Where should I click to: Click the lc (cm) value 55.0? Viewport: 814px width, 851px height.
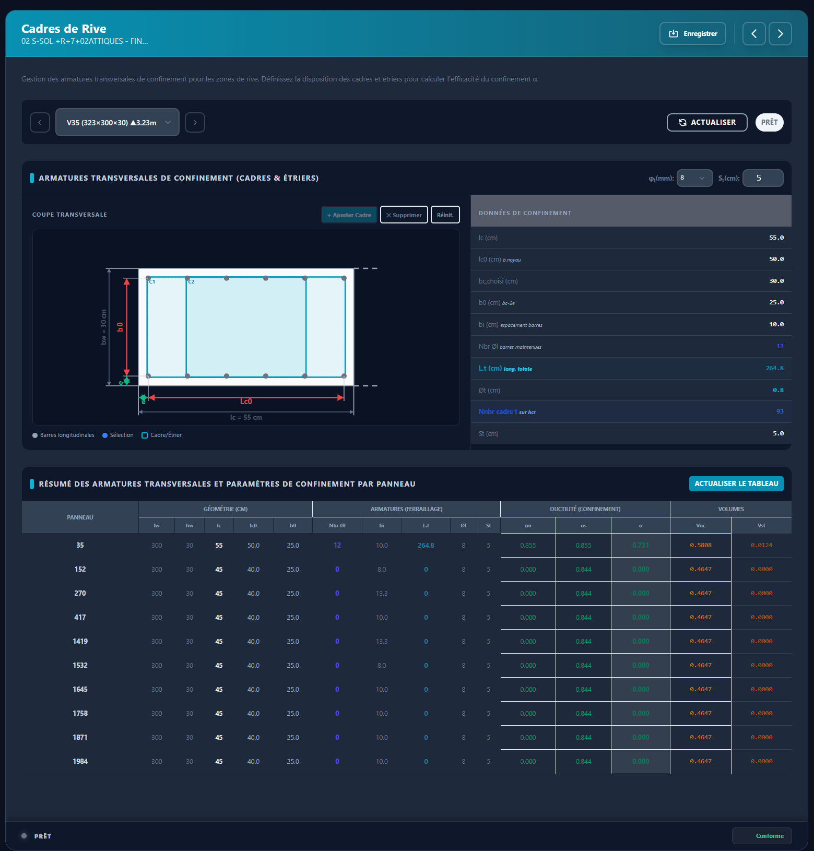[776, 238]
